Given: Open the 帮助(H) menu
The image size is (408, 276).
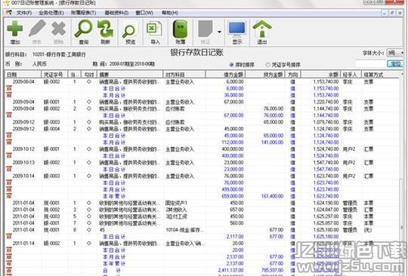Looking at the screenshot, I should click(170, 13).
